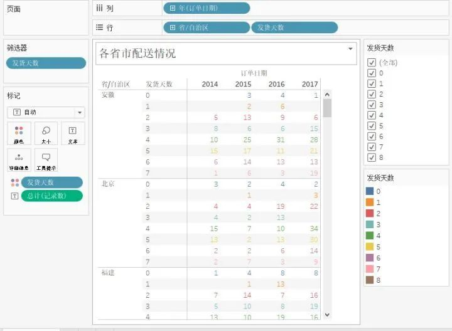Click the table vertical scrollbar thumb
This screenshot has height=331, width=452.
(327, 108)
